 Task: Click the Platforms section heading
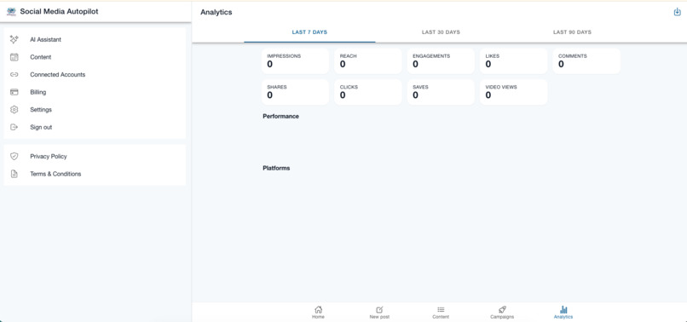276,168
